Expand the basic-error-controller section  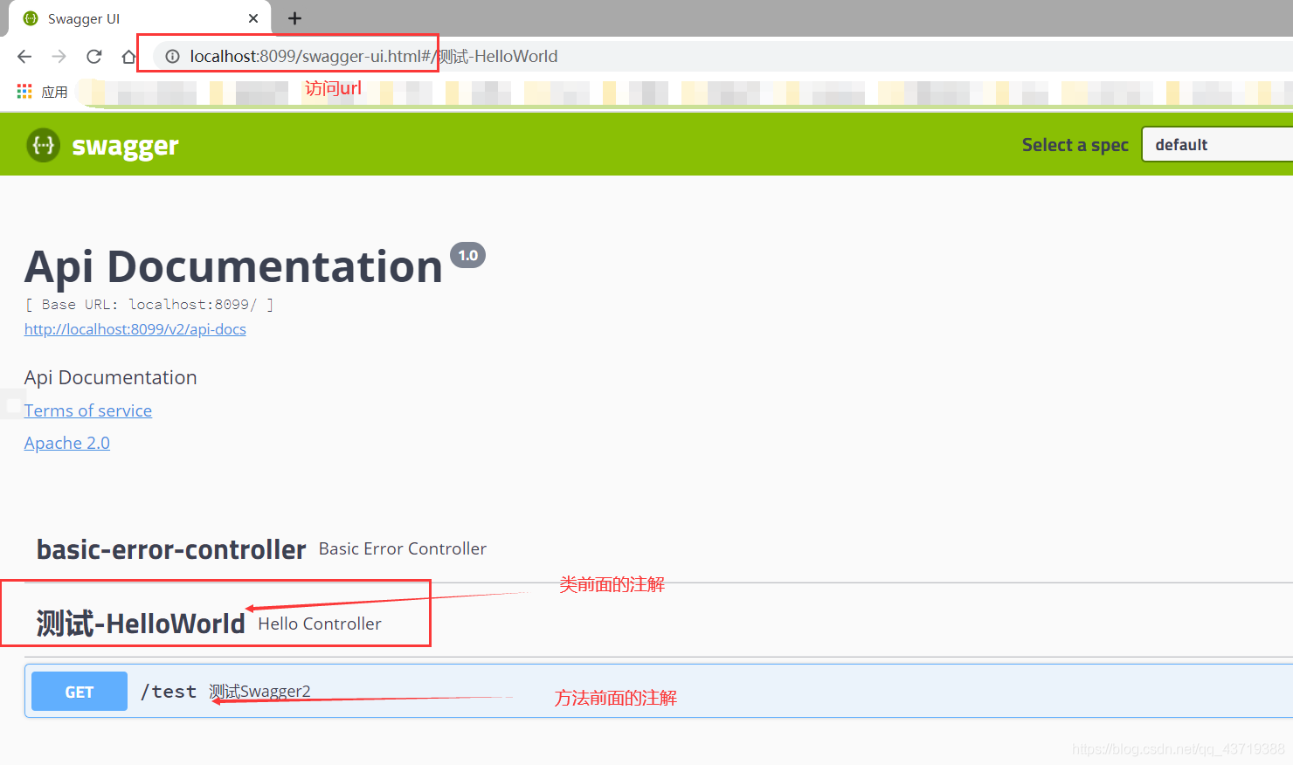click(x=171, y=549)
